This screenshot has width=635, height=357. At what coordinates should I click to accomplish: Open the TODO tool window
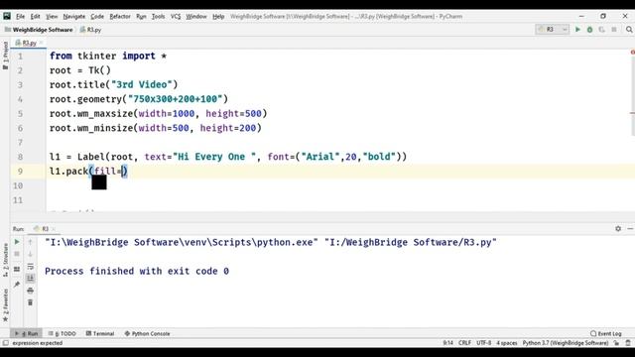(x=63, y=333)
